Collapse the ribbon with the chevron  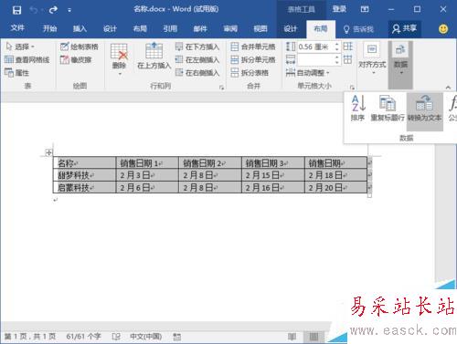click(448, 88)
